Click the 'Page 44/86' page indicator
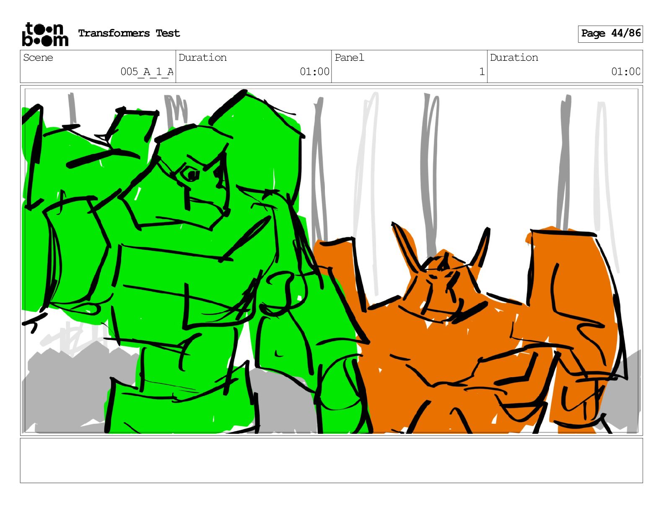The image size is (664, 513). coord(610,34)
